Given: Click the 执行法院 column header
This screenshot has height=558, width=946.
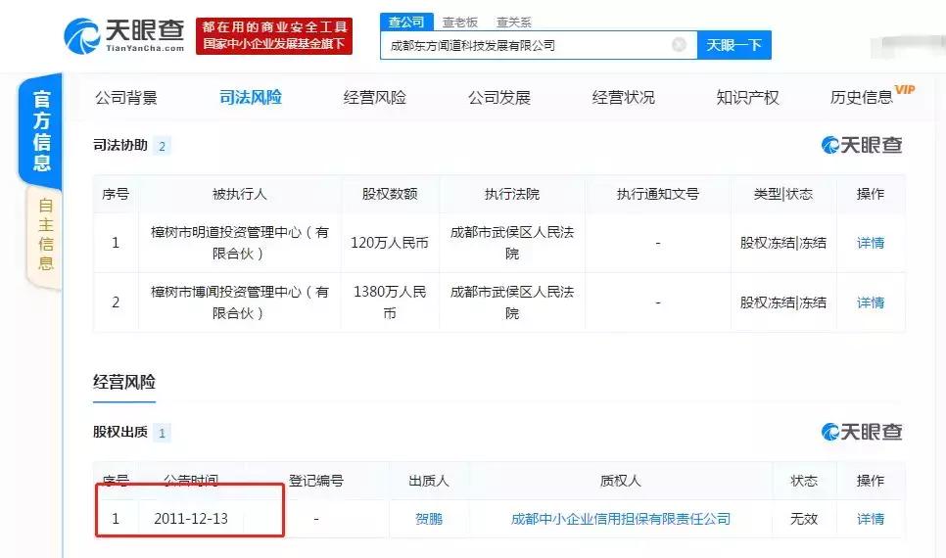Looking at the screenshot, I should [x=511, y=194].
